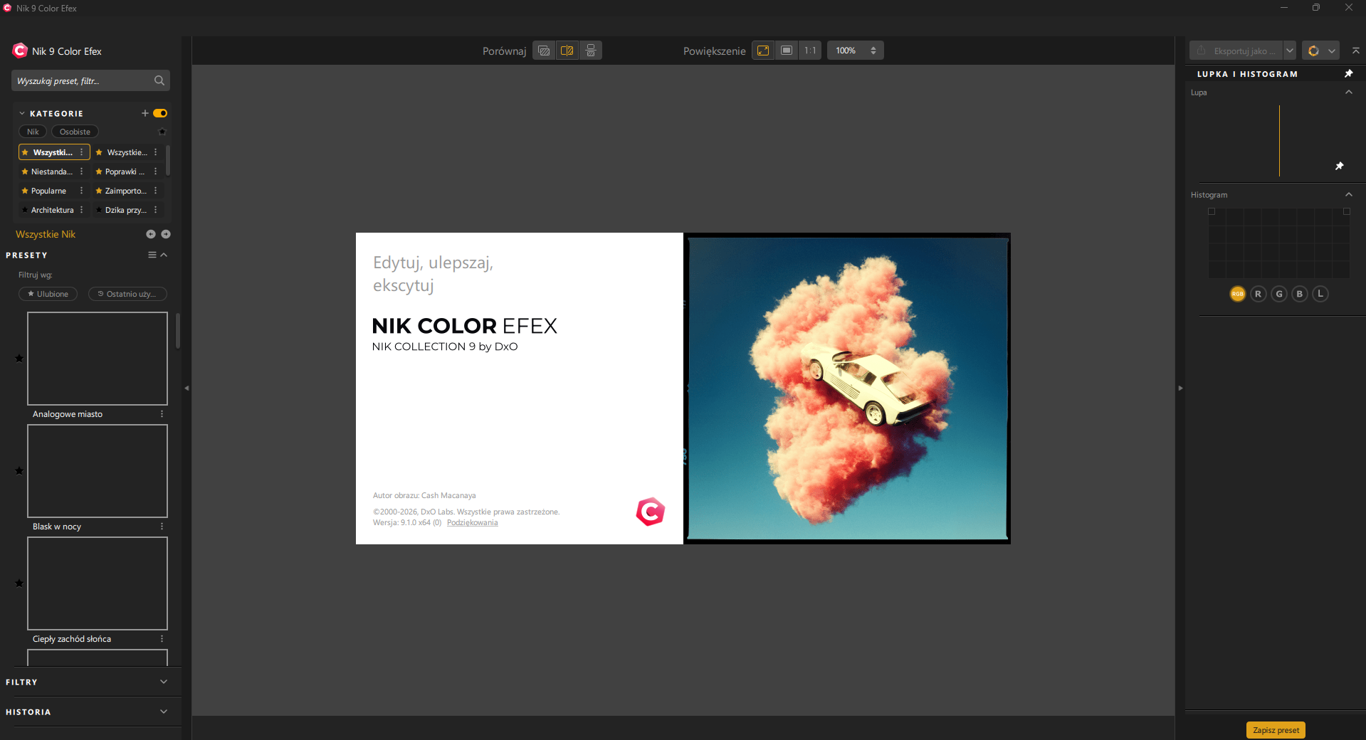Click the magnifier icon in the preset search box
Image resolution: width=1366 pixels, height=740 pixels.
[x=159, y=80]
